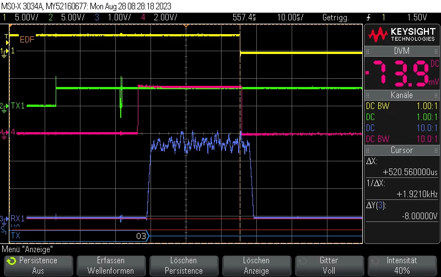The image size is (441, 277).
Task: Select channel 2 scale 5.00V/ in header
Action: [x=73, y=18]
